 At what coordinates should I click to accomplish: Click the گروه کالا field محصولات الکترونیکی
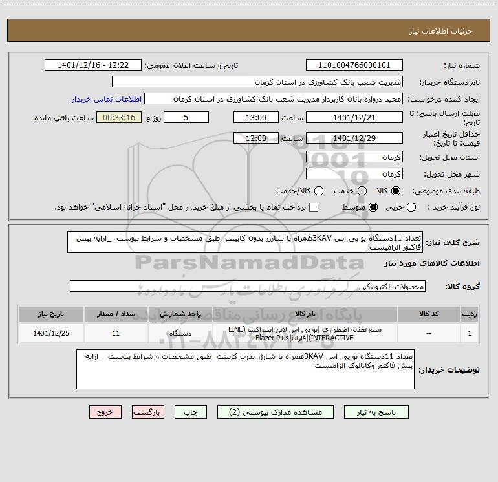248,286
